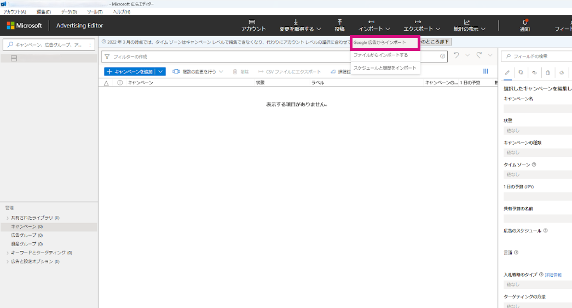Select the pencil edit tab icon
The width and height of the screenshot is (572, 308).
(507, 73)
